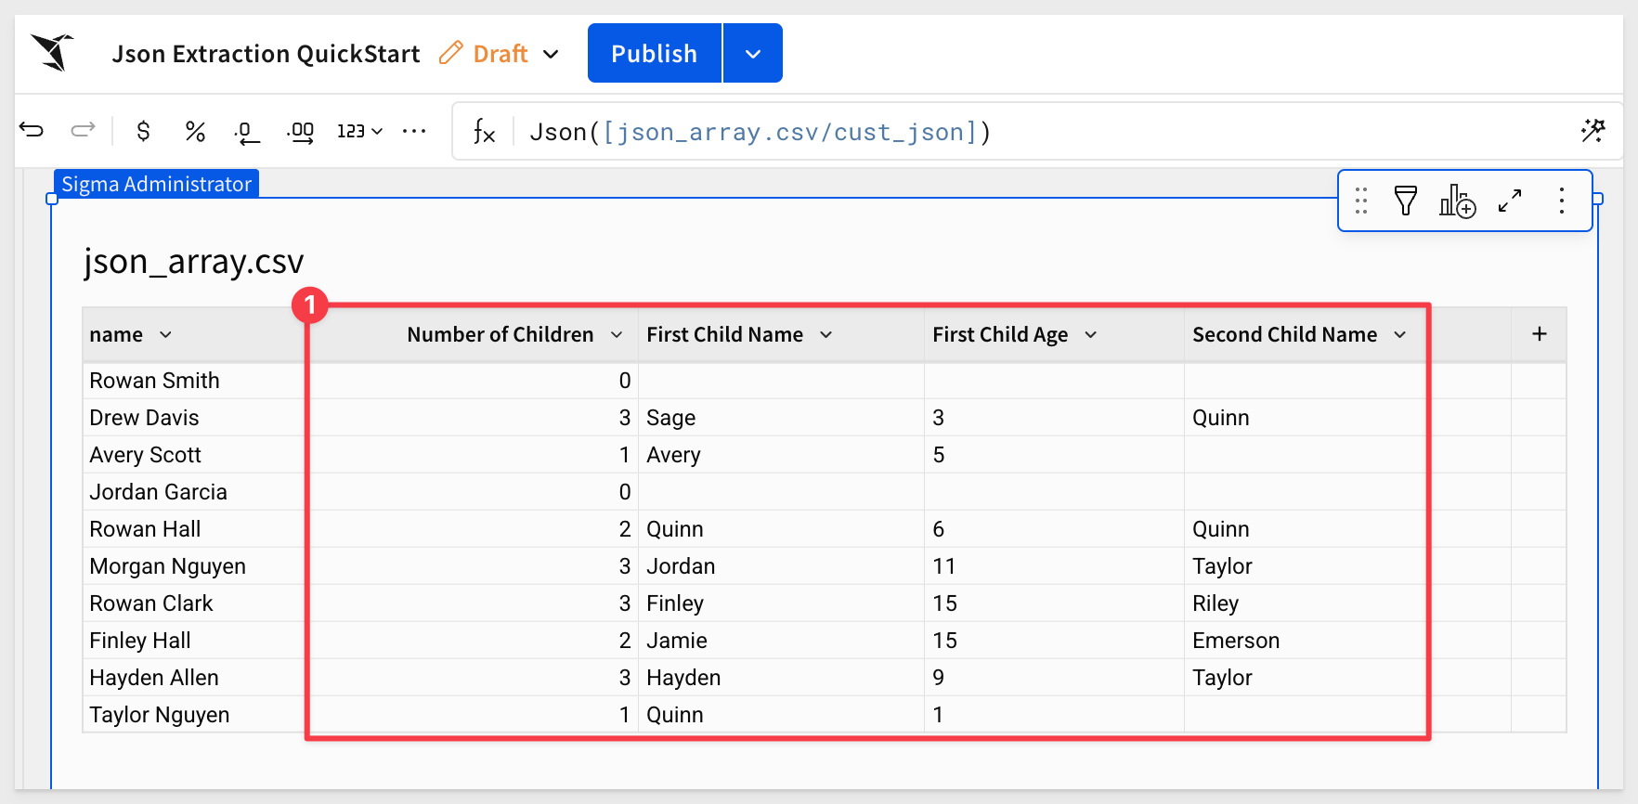This screenshot has height=804, width=1638.
Task: Select the Finley Hall cell
Action: (x=194, y=641)
